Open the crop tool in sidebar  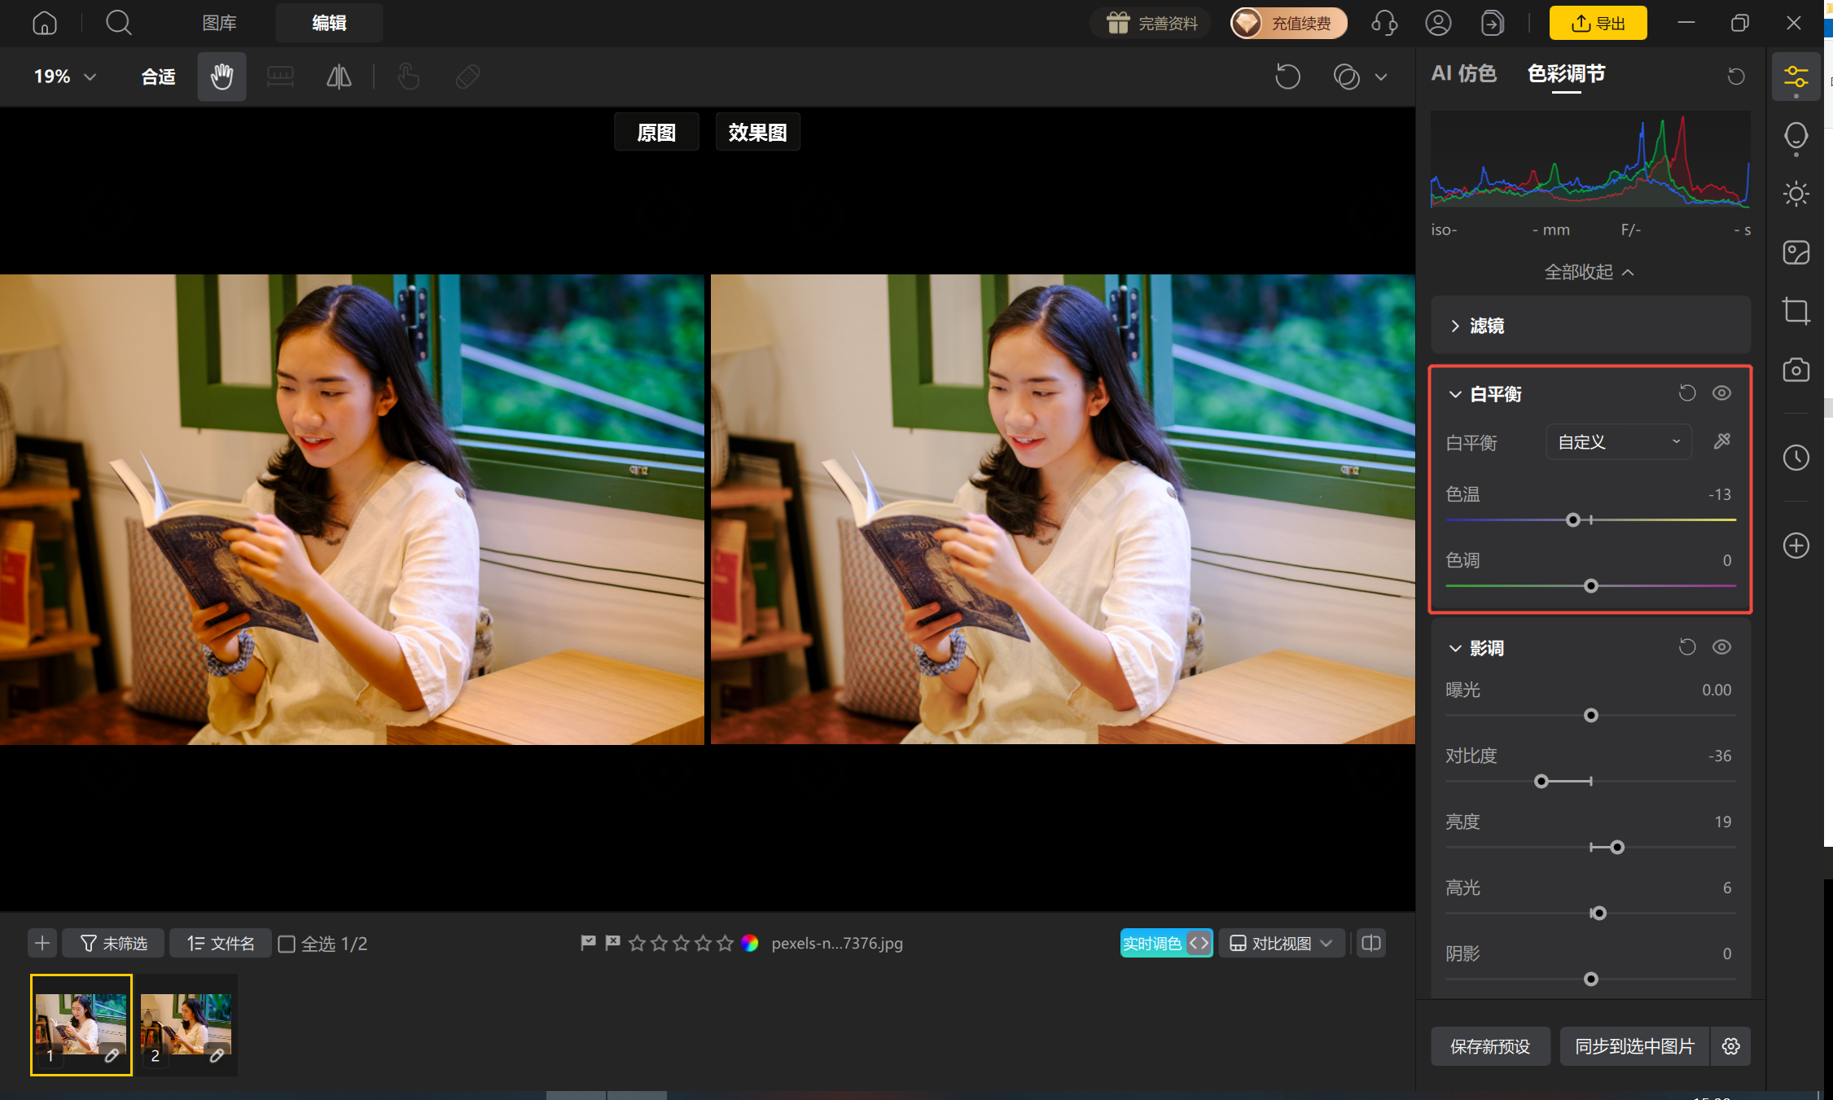click(x=1796, y=311)
